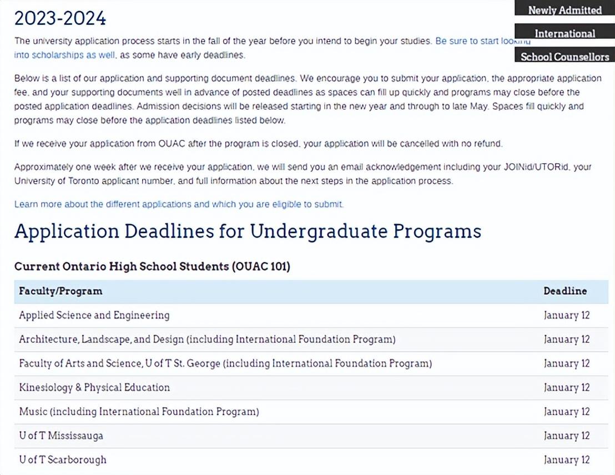The height and width of the screenshot is (475, 615).
Task: Click January 12 deadline for U of T Scarborough
Action: point(567,459)
